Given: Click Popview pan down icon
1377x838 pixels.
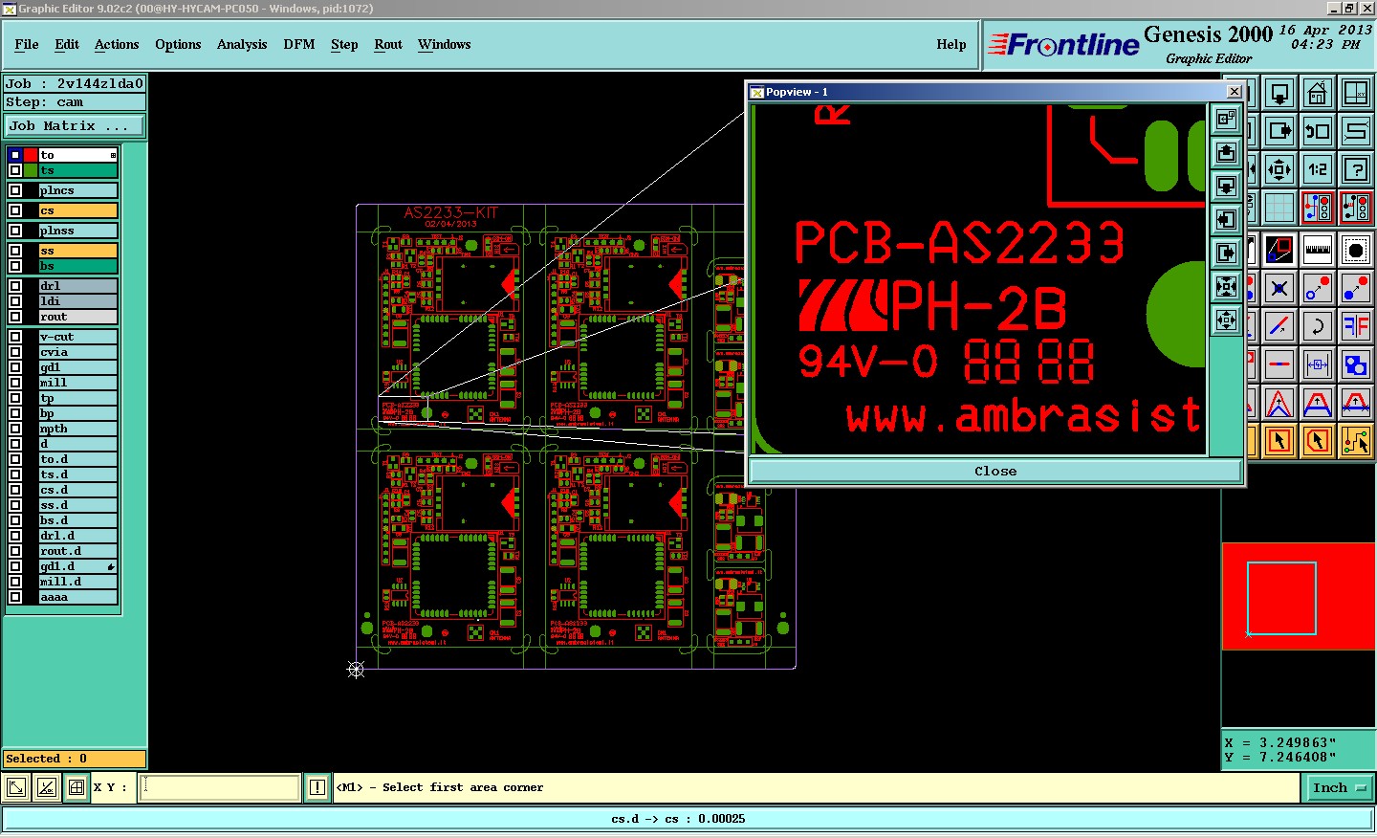Looking at the screenshot, I should [1226, 186].
